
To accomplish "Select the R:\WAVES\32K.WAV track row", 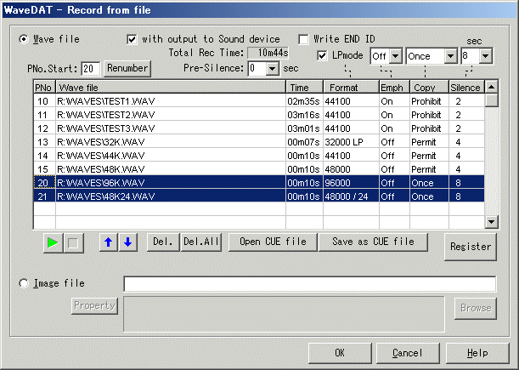I will point(170,142).
